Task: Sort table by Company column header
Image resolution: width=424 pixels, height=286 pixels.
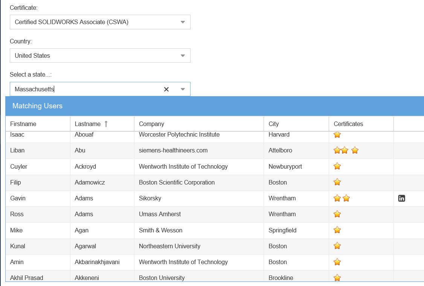Action: [151, 124]
